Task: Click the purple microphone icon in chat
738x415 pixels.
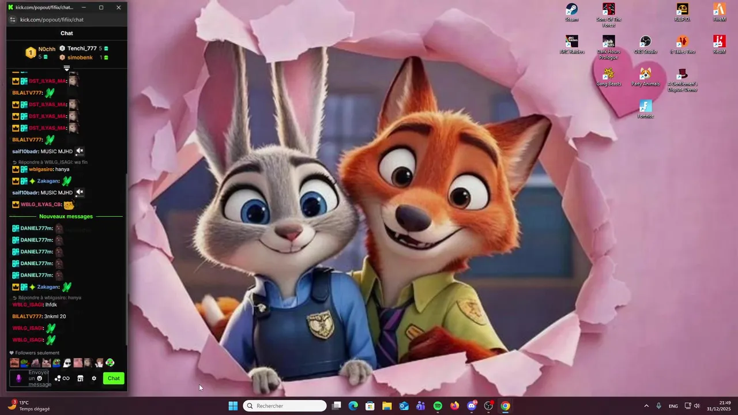Action: 18,378
